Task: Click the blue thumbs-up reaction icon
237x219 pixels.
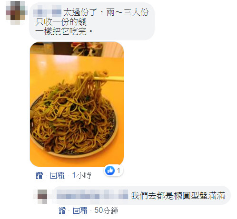Action: tap(110, 171)
